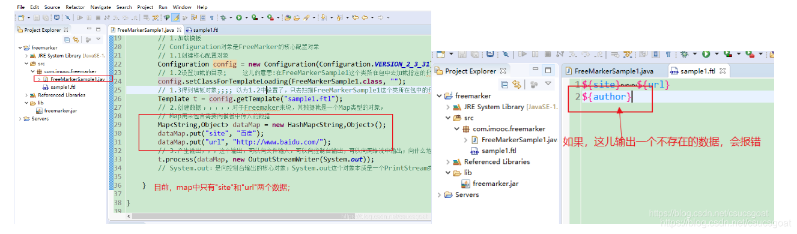Image resolution: width=797 pixels, height=234 pixels.
Task: Close the FreeMarkerSample1.java tab in the left editor
Action: tap(179, 29)
